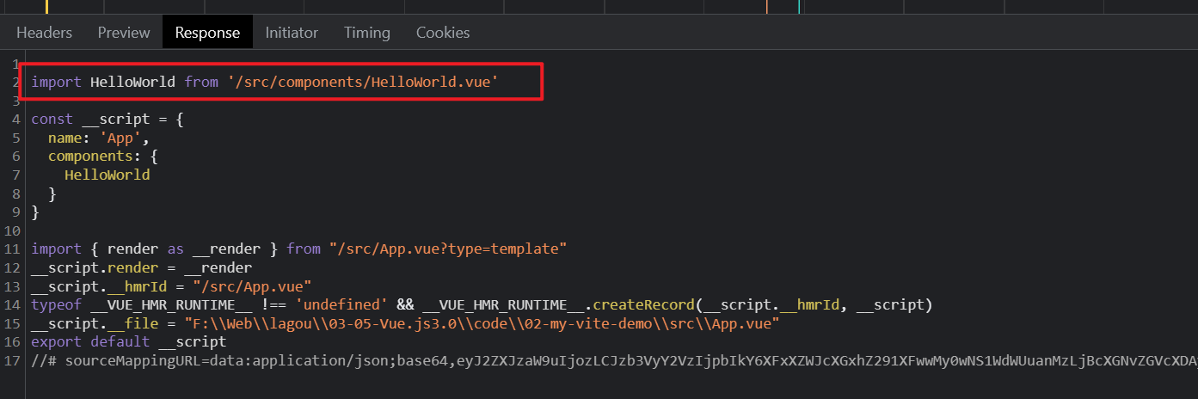
Task: Switch to the Timing tab
Action: pyautogui.click(x=367, y=33)
